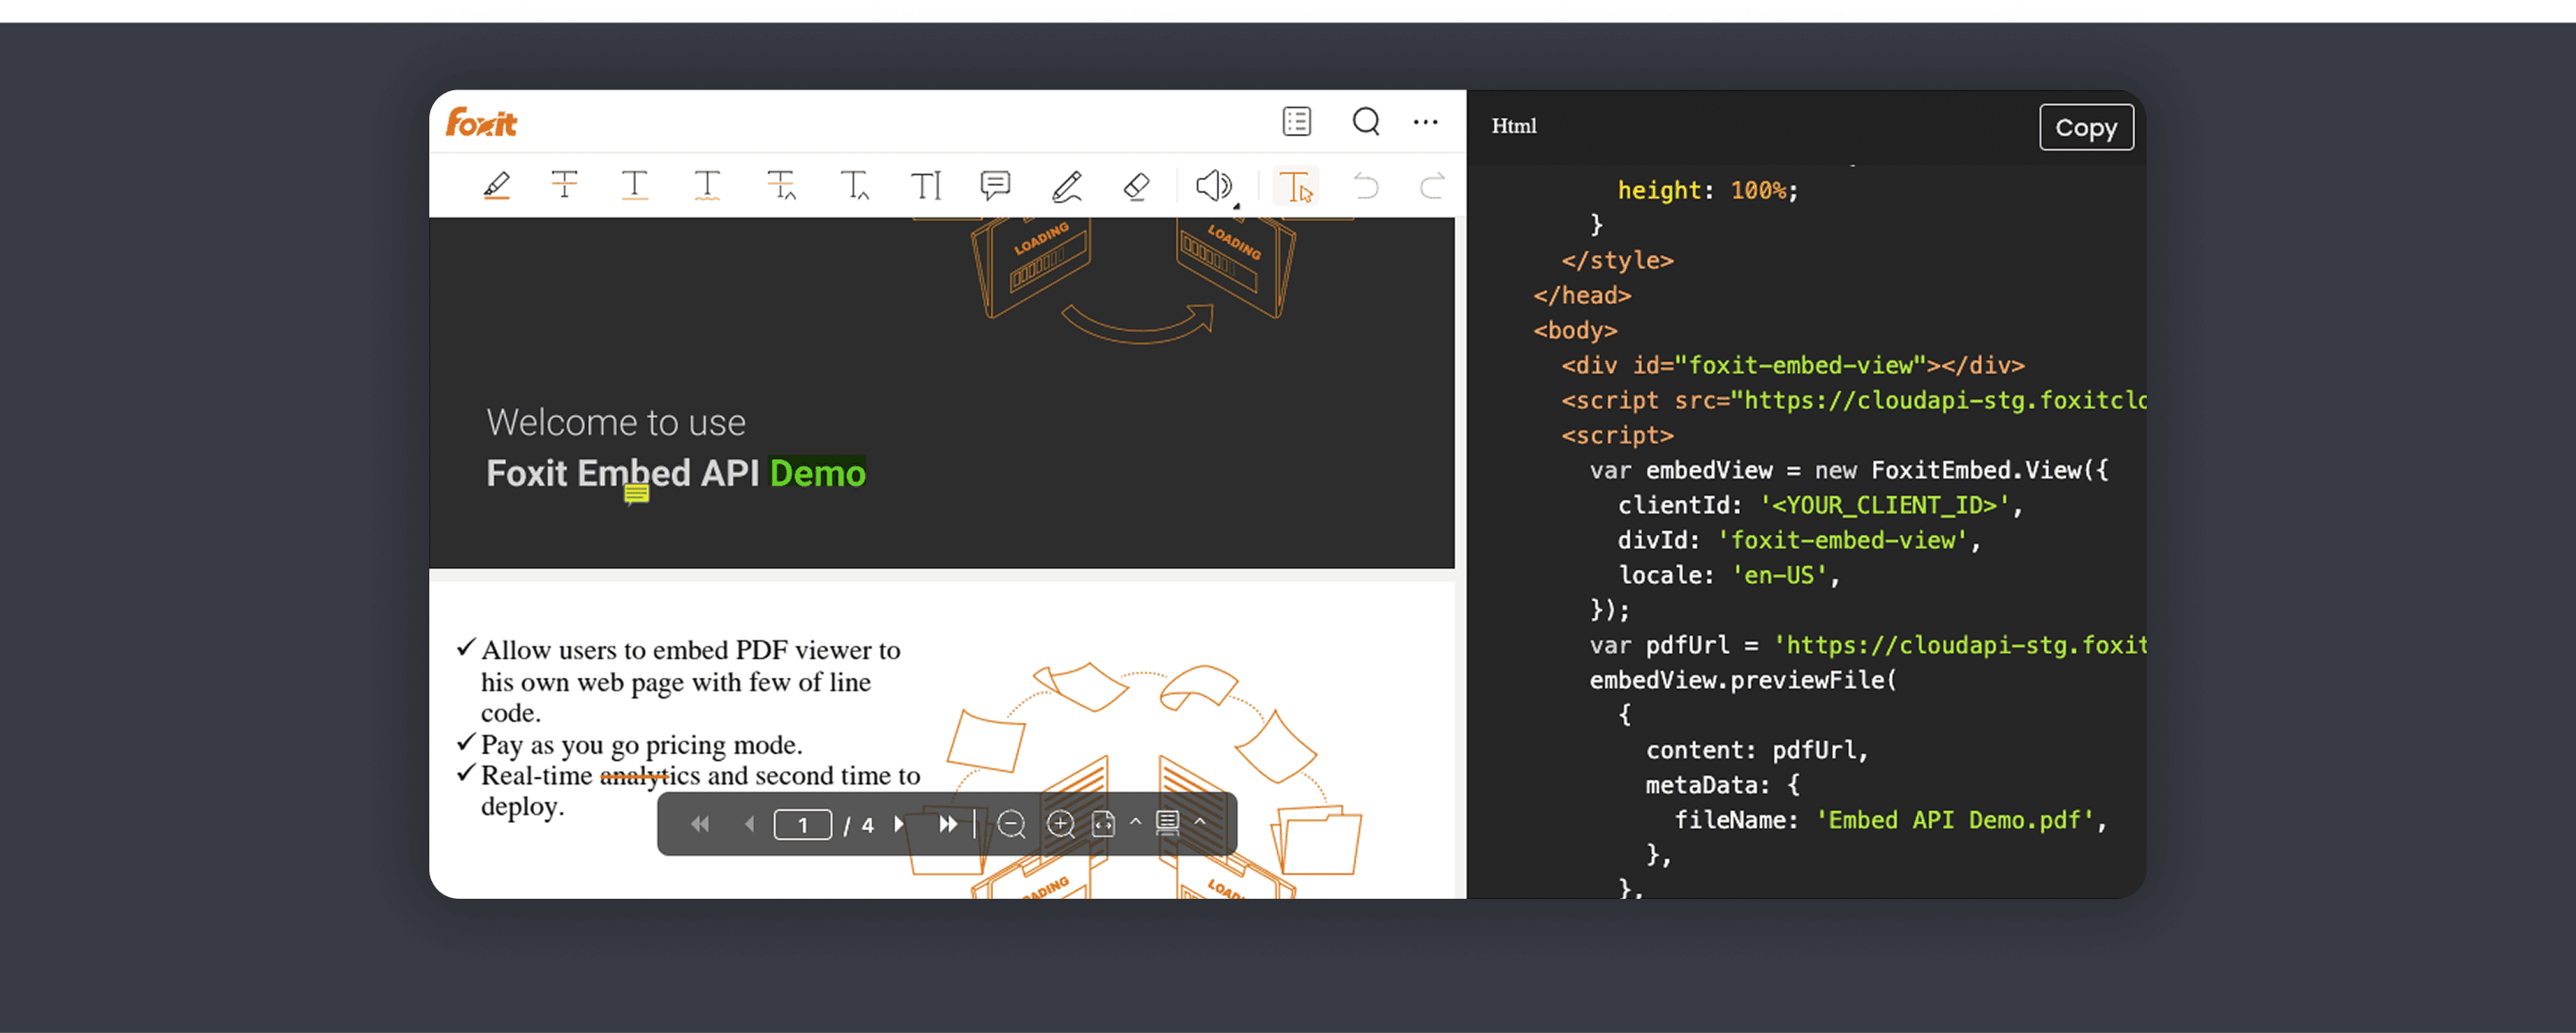Viewport: 2576px width, 1033px height.
Task: Expand the page layout options chevron
Action: [1200, 822]
